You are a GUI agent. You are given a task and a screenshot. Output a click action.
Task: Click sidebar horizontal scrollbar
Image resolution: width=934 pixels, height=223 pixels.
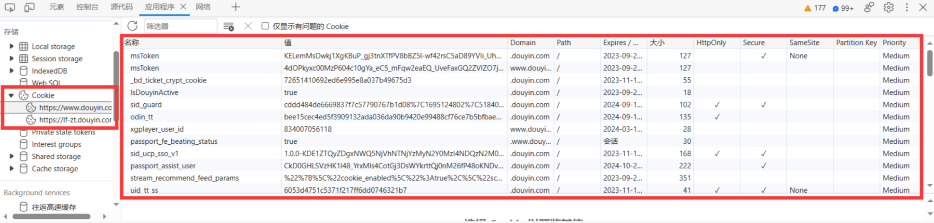[52, 216]
